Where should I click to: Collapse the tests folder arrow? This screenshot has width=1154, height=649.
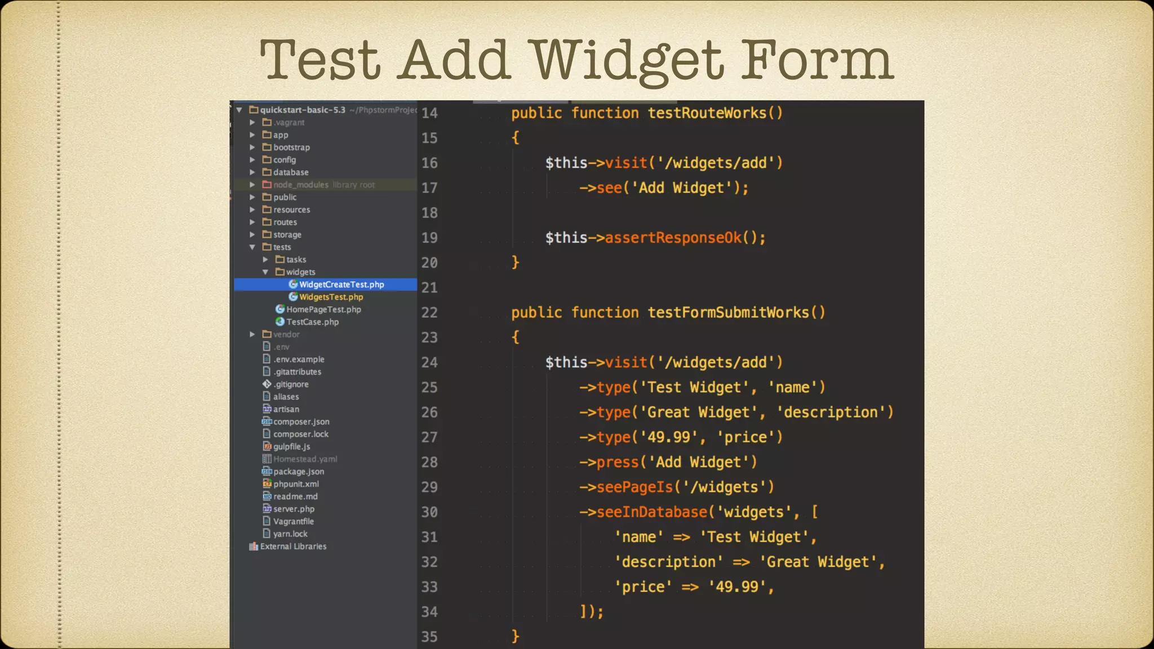click(252, 247)
